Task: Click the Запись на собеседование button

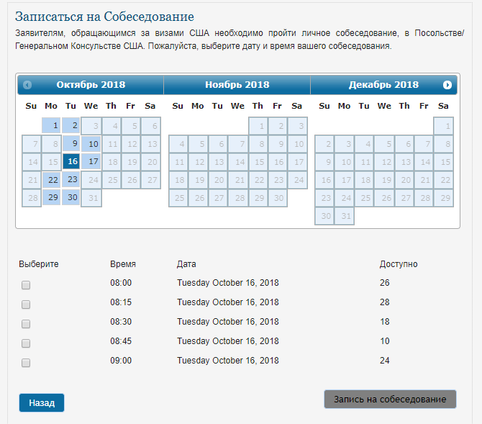Action: [390, 399]
